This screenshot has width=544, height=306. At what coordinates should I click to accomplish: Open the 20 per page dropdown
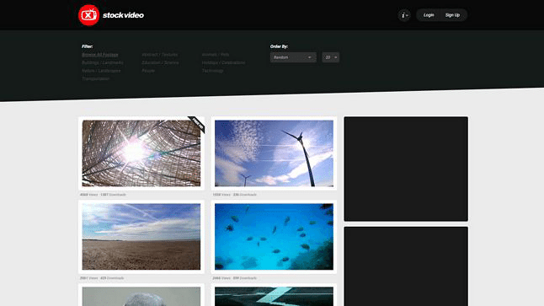331,57
